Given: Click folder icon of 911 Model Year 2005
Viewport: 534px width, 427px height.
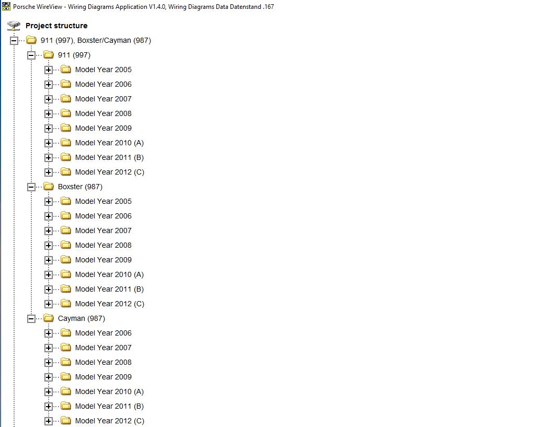Looking at the screenshot, I should coord(66,70).
